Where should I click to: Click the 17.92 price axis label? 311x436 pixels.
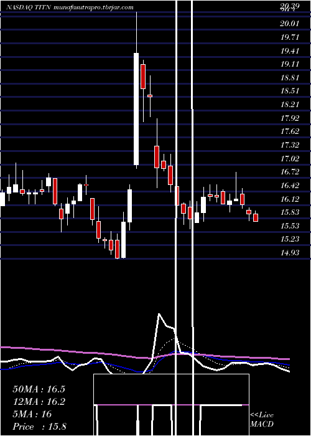click(x=290, y=118)
